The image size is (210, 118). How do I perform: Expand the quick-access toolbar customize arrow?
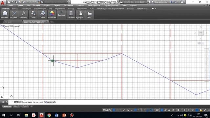click(70, 2)
